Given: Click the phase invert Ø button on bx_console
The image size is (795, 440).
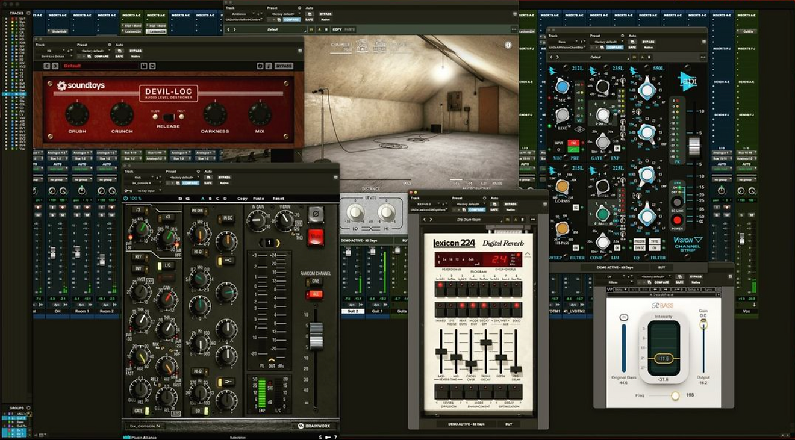Looking at the screenshot, I should pos(315,214).
